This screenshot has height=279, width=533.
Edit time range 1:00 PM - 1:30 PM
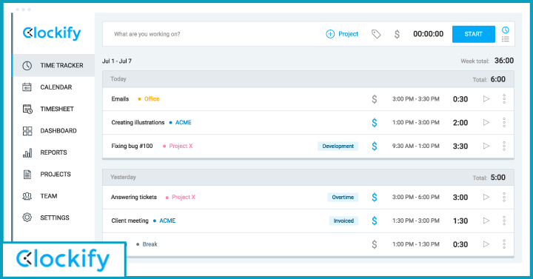(416, 244)
